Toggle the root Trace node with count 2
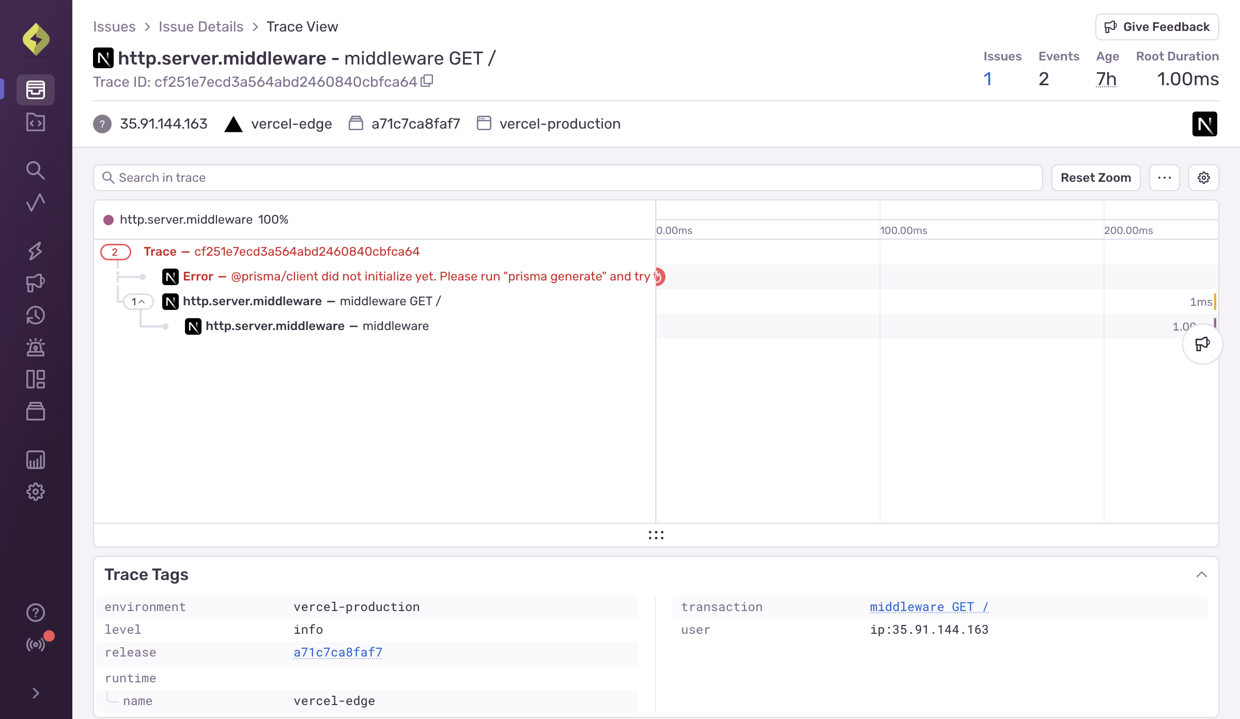1240x719 pixels. (x=115, y=252)
